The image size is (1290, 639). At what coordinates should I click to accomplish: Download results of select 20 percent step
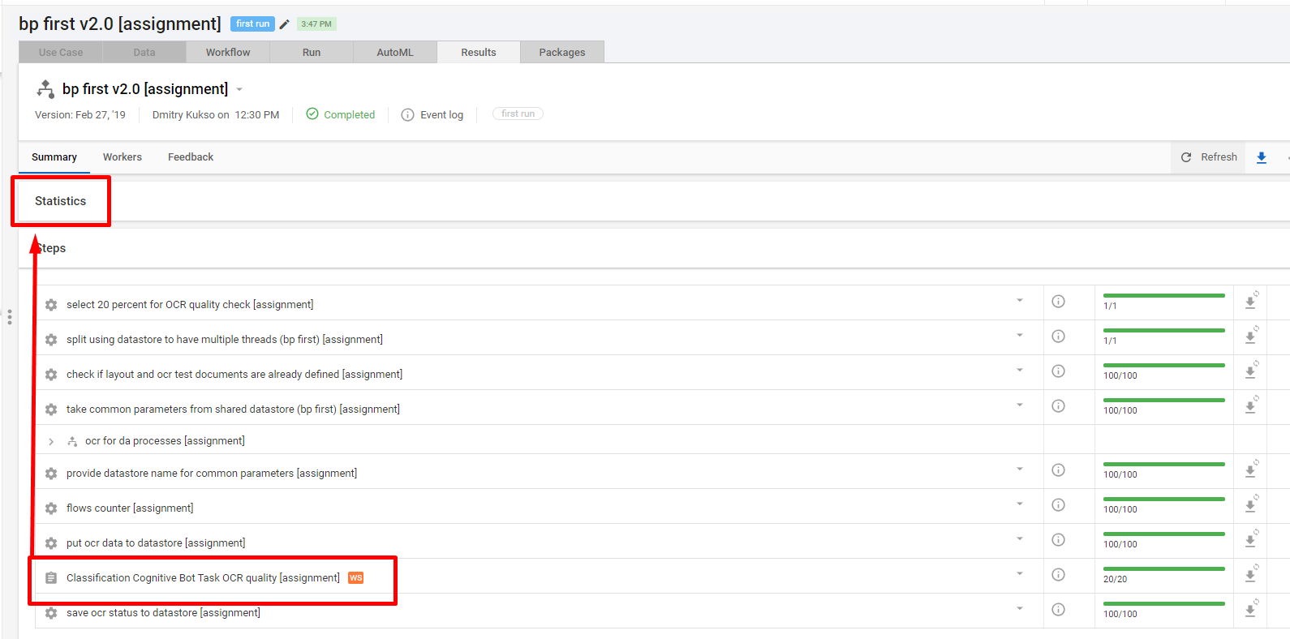1251,301
